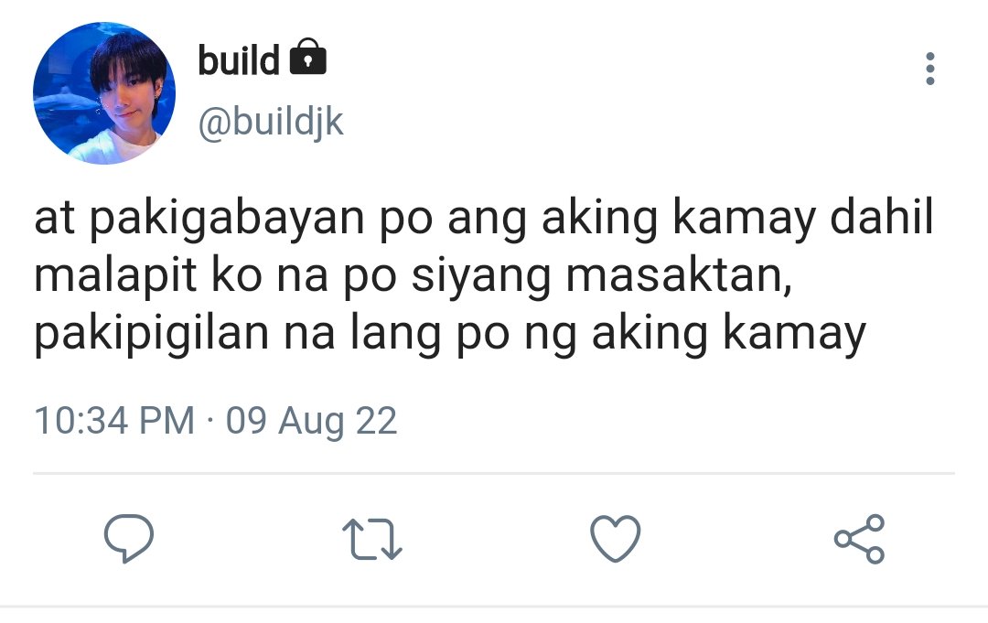Click the last word 'kamay' of the tweet
The width and height of the screenshot is (988, 623).
[x=795, y=336]
